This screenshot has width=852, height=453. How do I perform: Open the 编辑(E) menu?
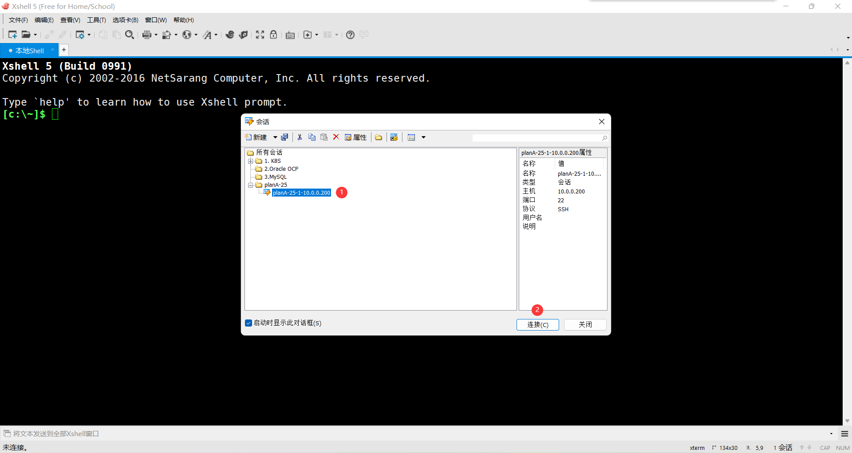[44, 20]
